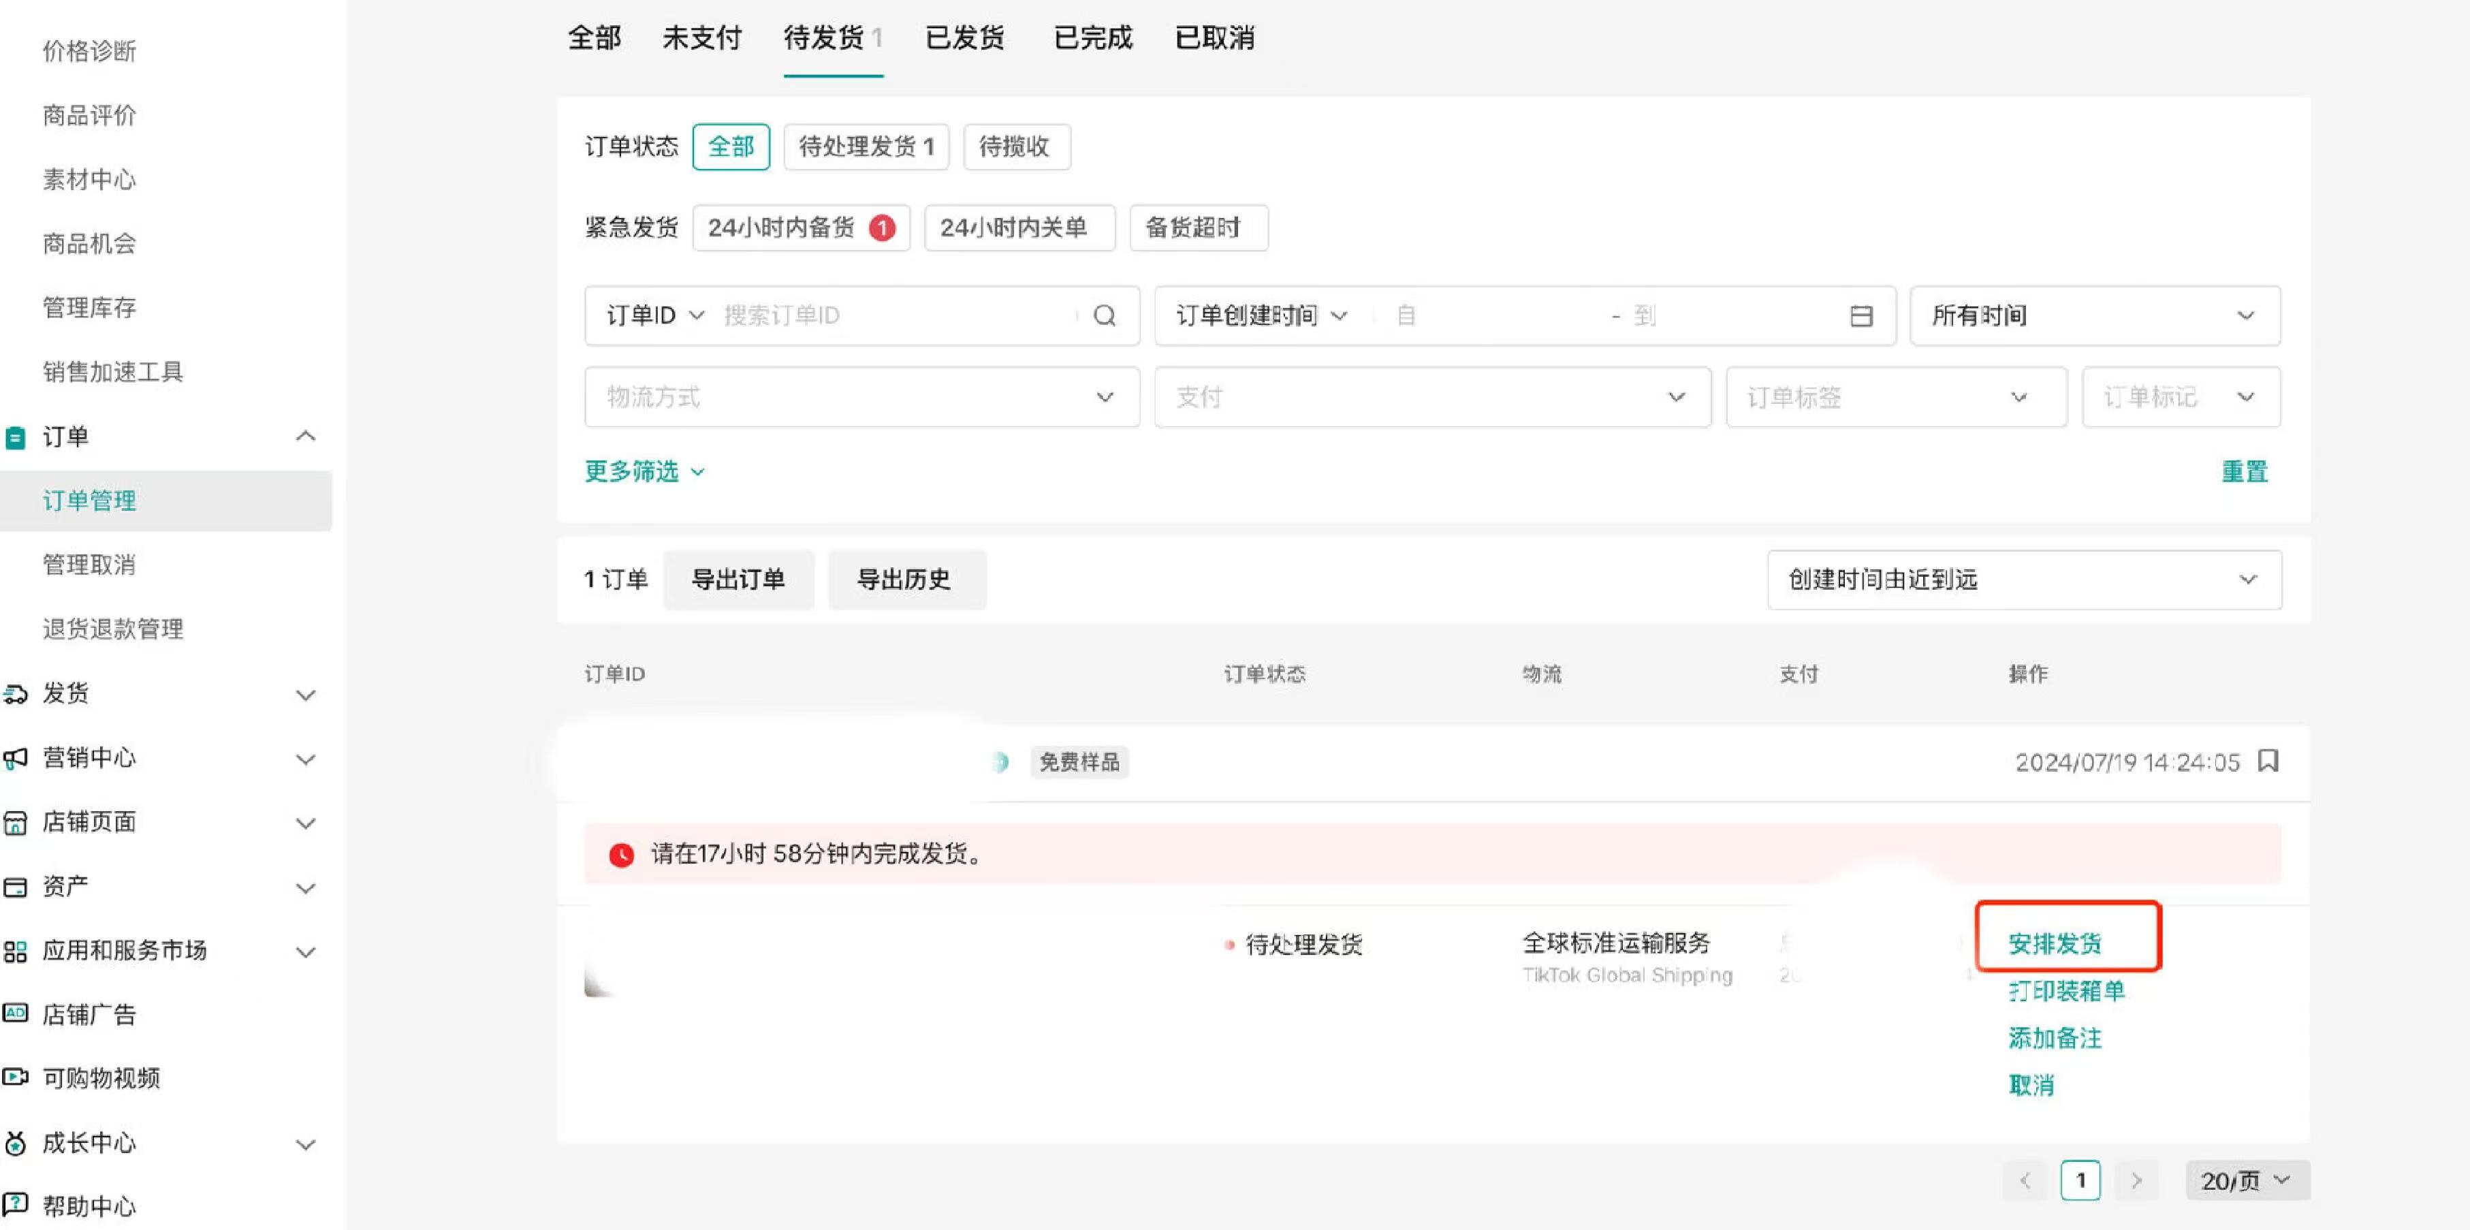The image size is (2470, 1230).
Task: Expand the 发货 sidebar section chevron
Action: click(x=305, y=695)
